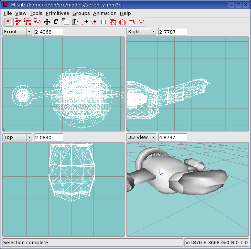The height and width of the screenshot is (249, 251).
Task: Click the engine wheel in Front viewport
Action: [x=23, y=96]
